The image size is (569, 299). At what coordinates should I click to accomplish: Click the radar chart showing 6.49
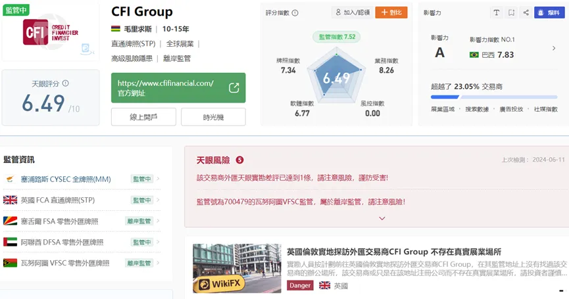pyautogui.click(x=336, y=76)
